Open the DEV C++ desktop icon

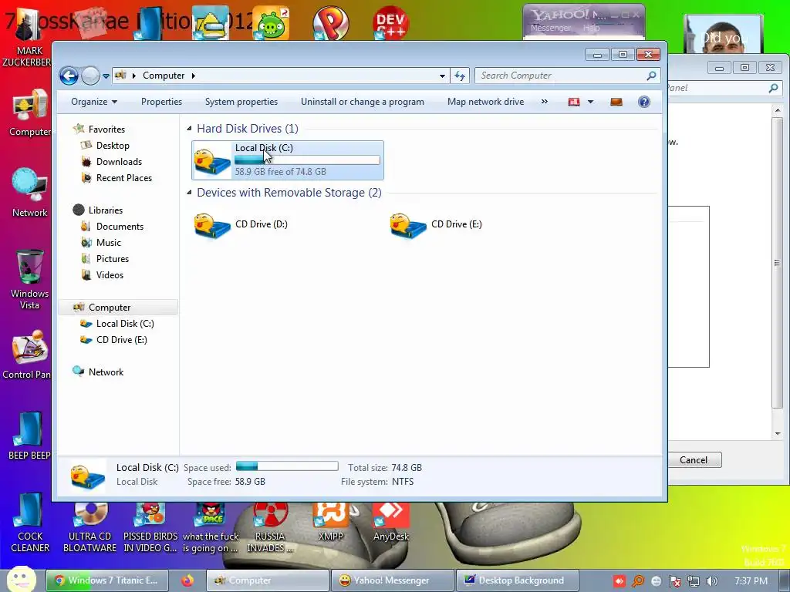point(390,23)
